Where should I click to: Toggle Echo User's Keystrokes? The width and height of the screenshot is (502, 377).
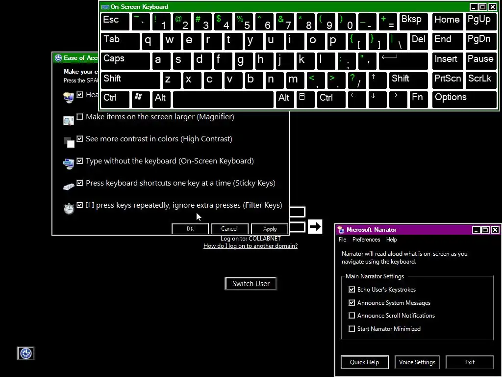[x=352, y=290]
